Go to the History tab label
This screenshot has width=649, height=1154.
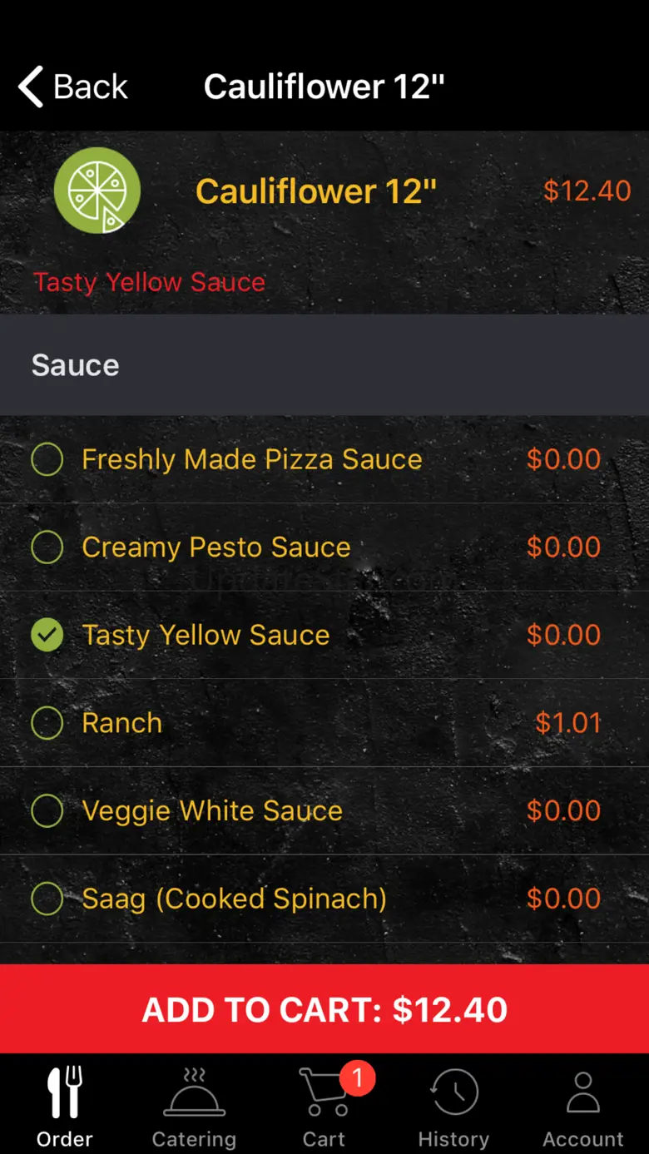(453, 1139)
